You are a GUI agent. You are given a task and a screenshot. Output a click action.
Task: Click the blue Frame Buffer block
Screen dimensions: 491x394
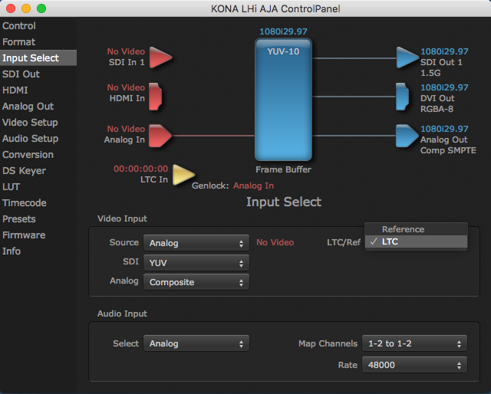pos(283,100)
